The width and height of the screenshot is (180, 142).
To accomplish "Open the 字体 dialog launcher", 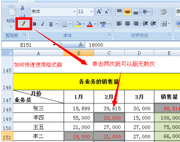I will (109, 34).
